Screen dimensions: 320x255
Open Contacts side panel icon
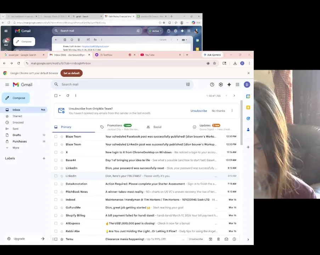coord(248,129)
